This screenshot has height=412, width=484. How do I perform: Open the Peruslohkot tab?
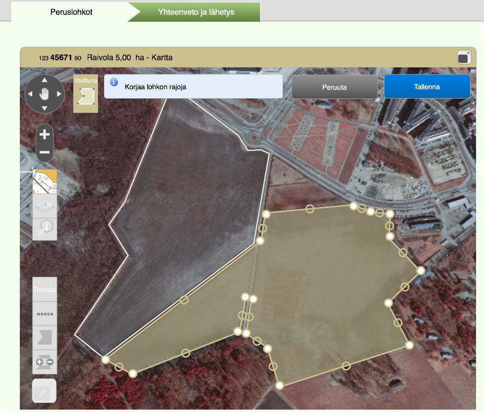[71, 12]
